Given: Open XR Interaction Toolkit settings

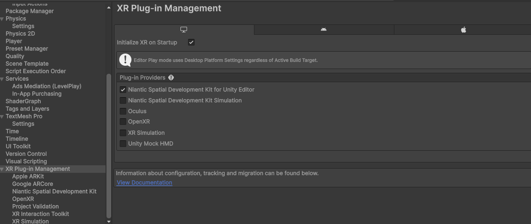Looking at the screenshot, I should pyautogui.click(x=41, y=214).
